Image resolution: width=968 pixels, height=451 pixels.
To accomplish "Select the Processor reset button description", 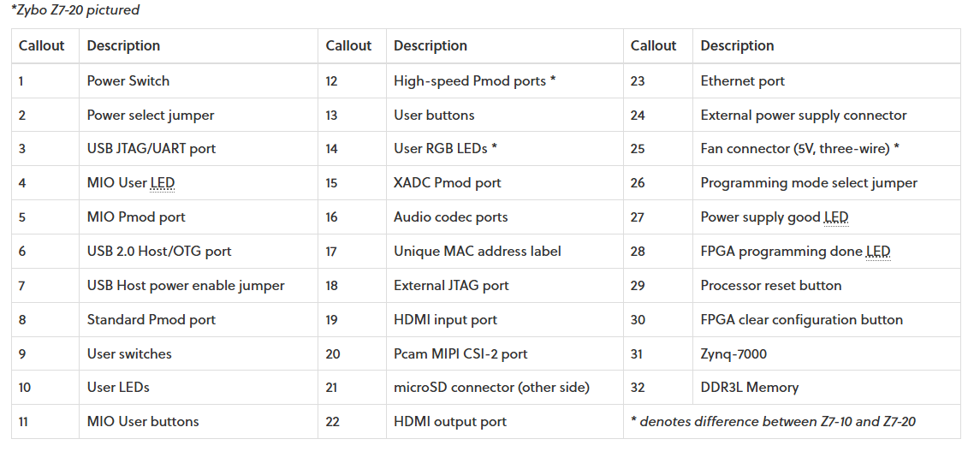I will (x=770, y=286).
